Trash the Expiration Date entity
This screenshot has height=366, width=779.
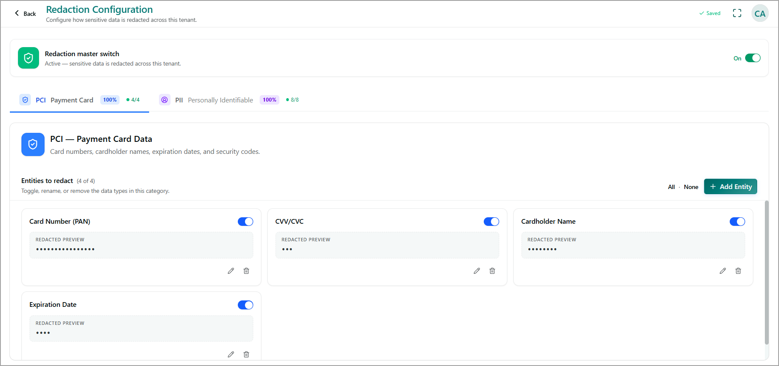pyautogui.click(x=246, y=354)
